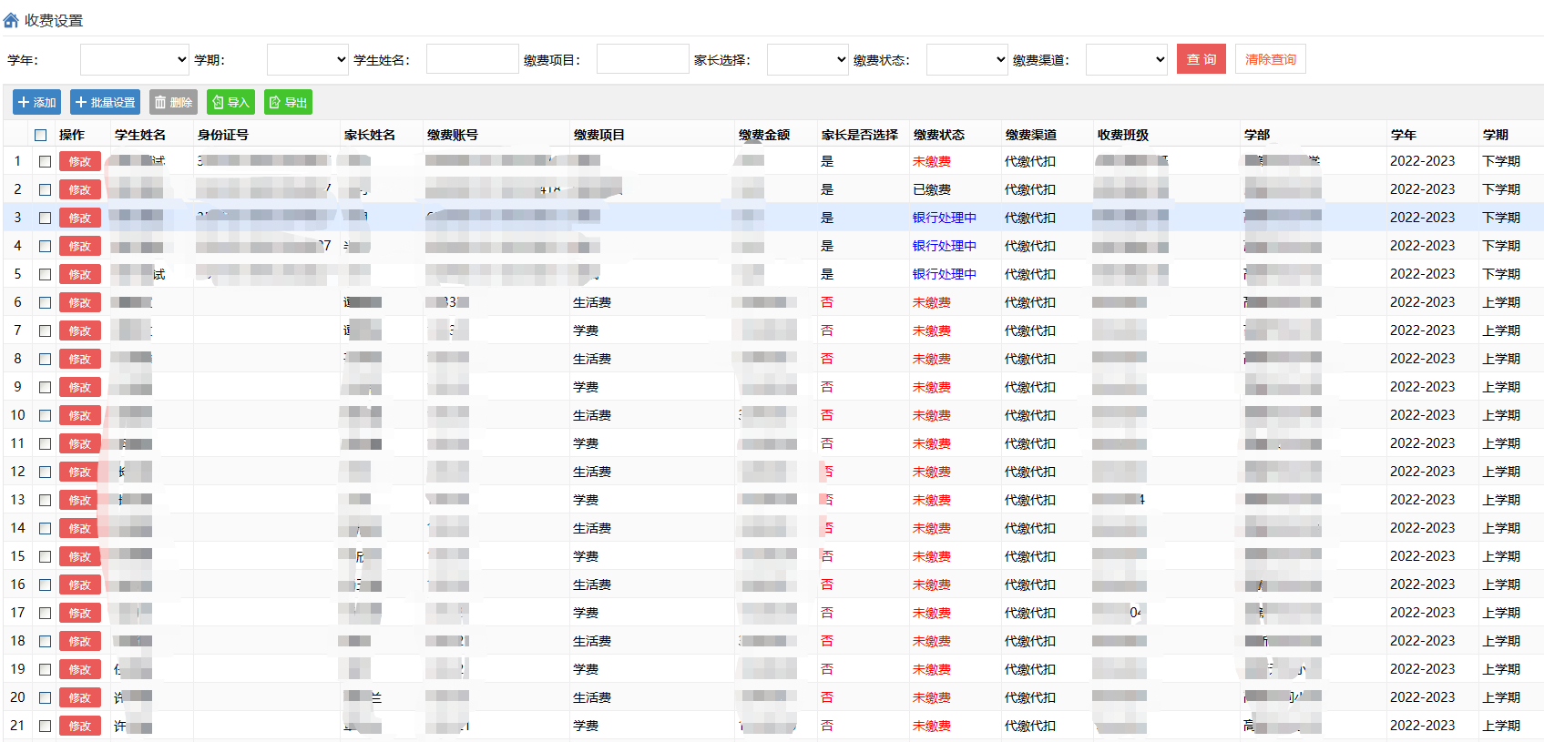Focus the 缴费项目 input field
Screen dimensions: 1544x742
643,59
